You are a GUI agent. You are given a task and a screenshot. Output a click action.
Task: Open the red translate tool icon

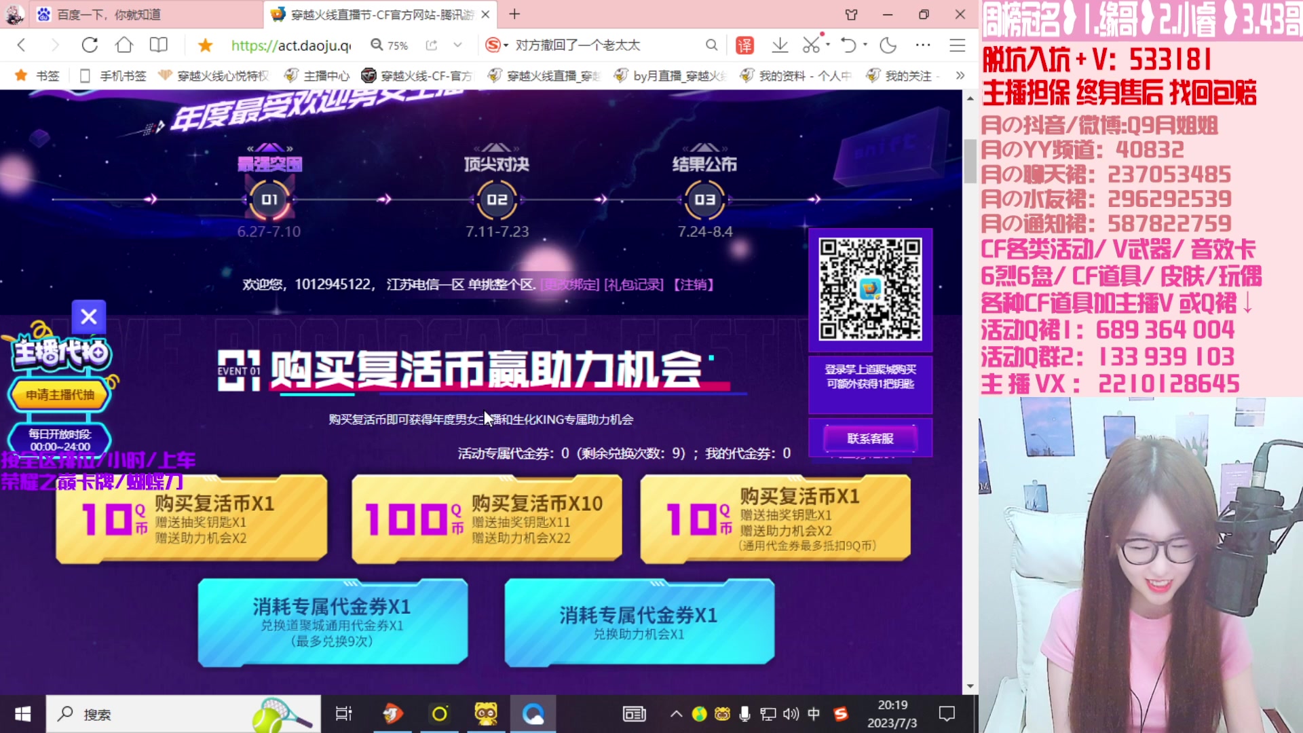744,45
